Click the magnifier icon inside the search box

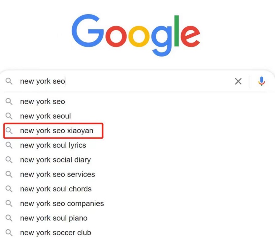[9, 81]
